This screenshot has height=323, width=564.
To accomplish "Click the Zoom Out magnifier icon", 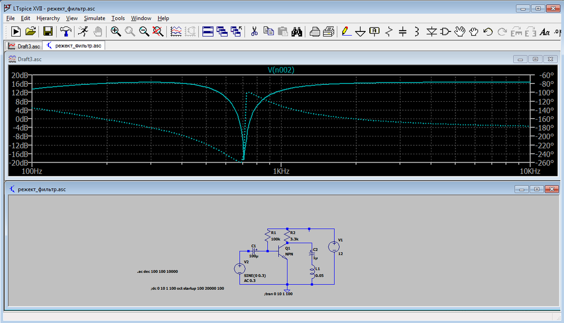I will click(144, 31).
